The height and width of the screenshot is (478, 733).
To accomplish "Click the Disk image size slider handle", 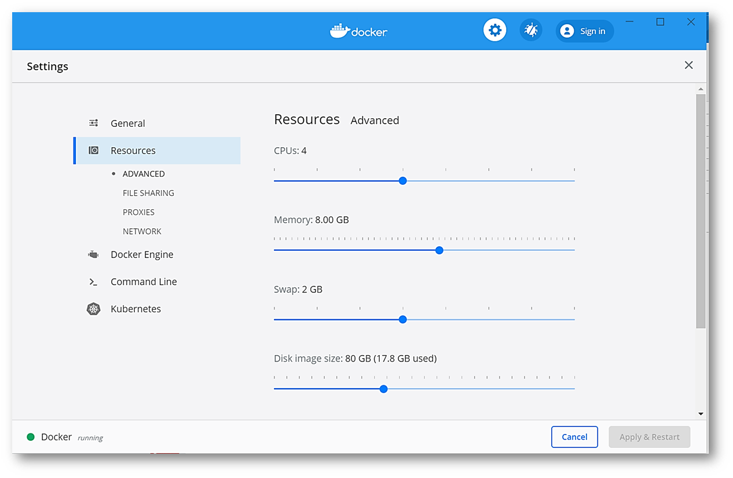I will pyautogui.click(x=383, y=389).
